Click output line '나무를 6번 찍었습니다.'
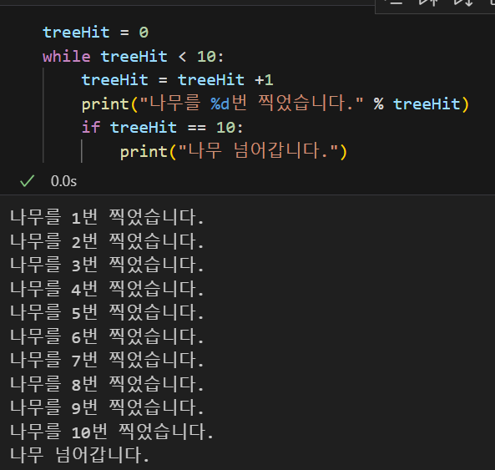 coord(107,336)
